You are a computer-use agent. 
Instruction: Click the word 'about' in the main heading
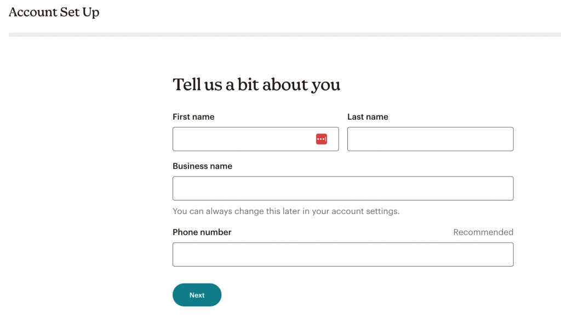(285, 85)
